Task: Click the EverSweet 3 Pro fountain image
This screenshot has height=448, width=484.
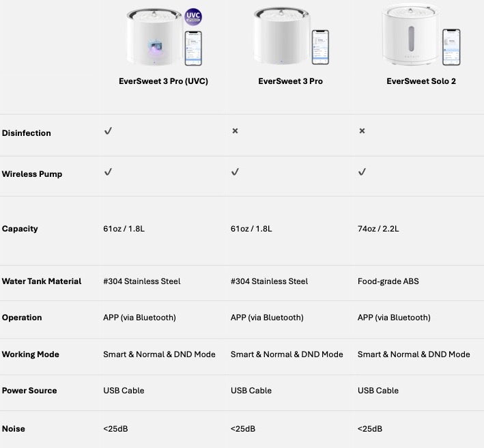Action: (x=280, y=38)
